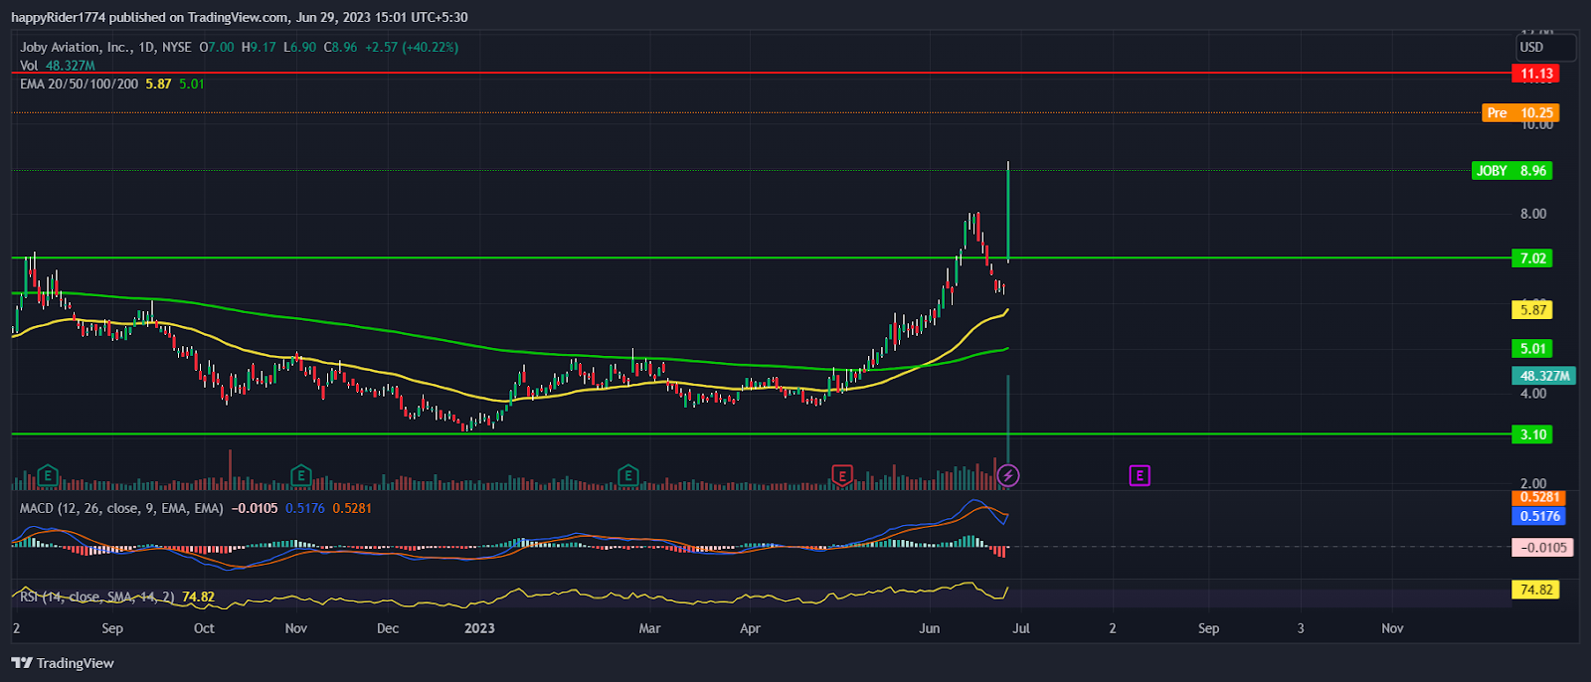Click the tall green volume bar at latest session
This screenshot has width=1591, height=682.
(1008, 421)
